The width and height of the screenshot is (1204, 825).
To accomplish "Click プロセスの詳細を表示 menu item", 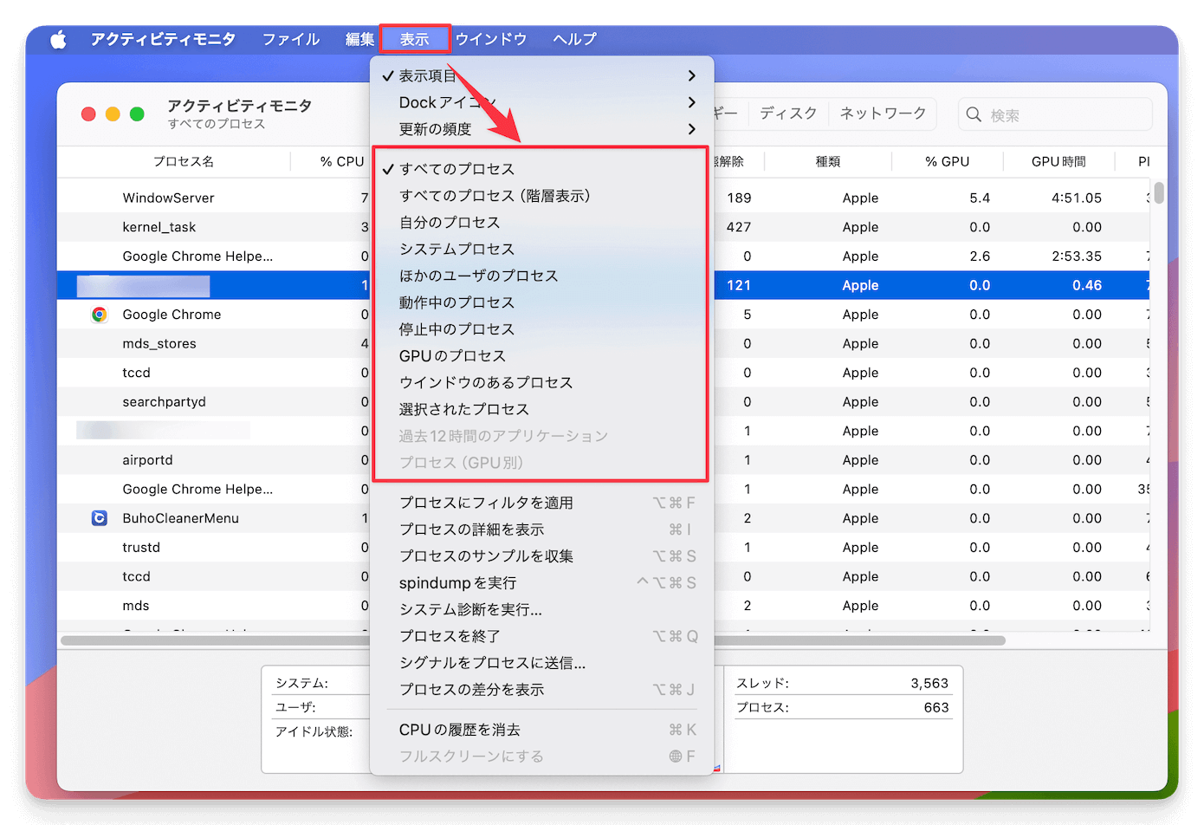I will [x=541, y=529].
